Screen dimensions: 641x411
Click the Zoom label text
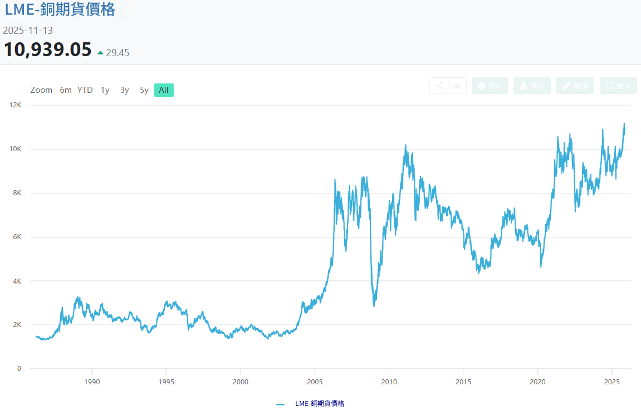(41, 90)
